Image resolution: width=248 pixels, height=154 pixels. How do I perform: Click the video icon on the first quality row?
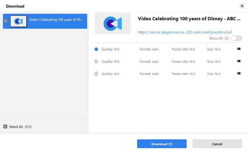[239, 49]
